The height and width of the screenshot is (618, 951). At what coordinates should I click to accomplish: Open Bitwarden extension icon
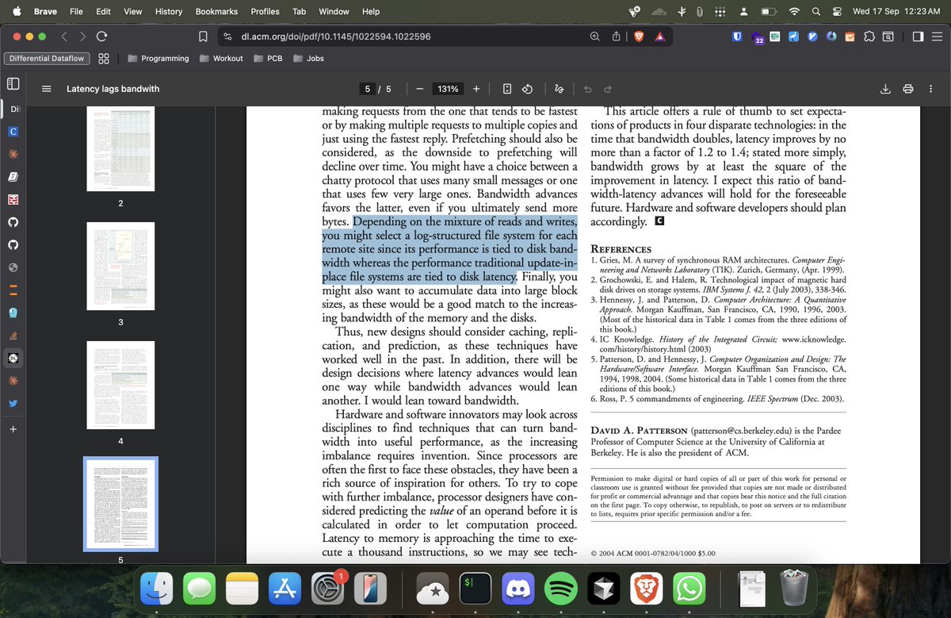(x=736, y=36)
